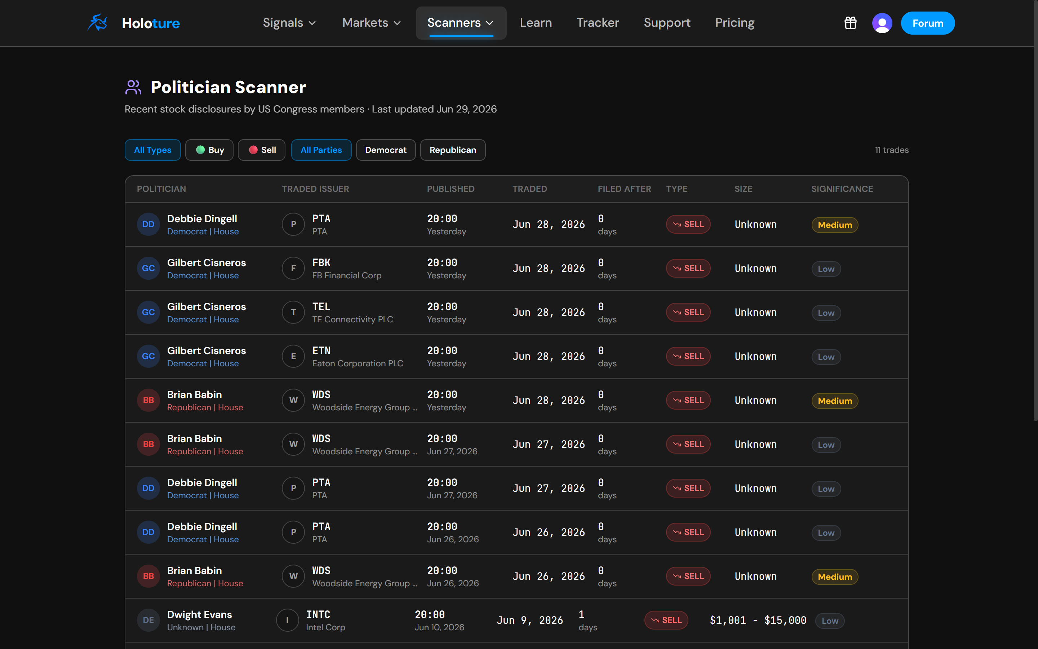
Task: Click the Holoture bull logo icon
Action: coord(97,23)
